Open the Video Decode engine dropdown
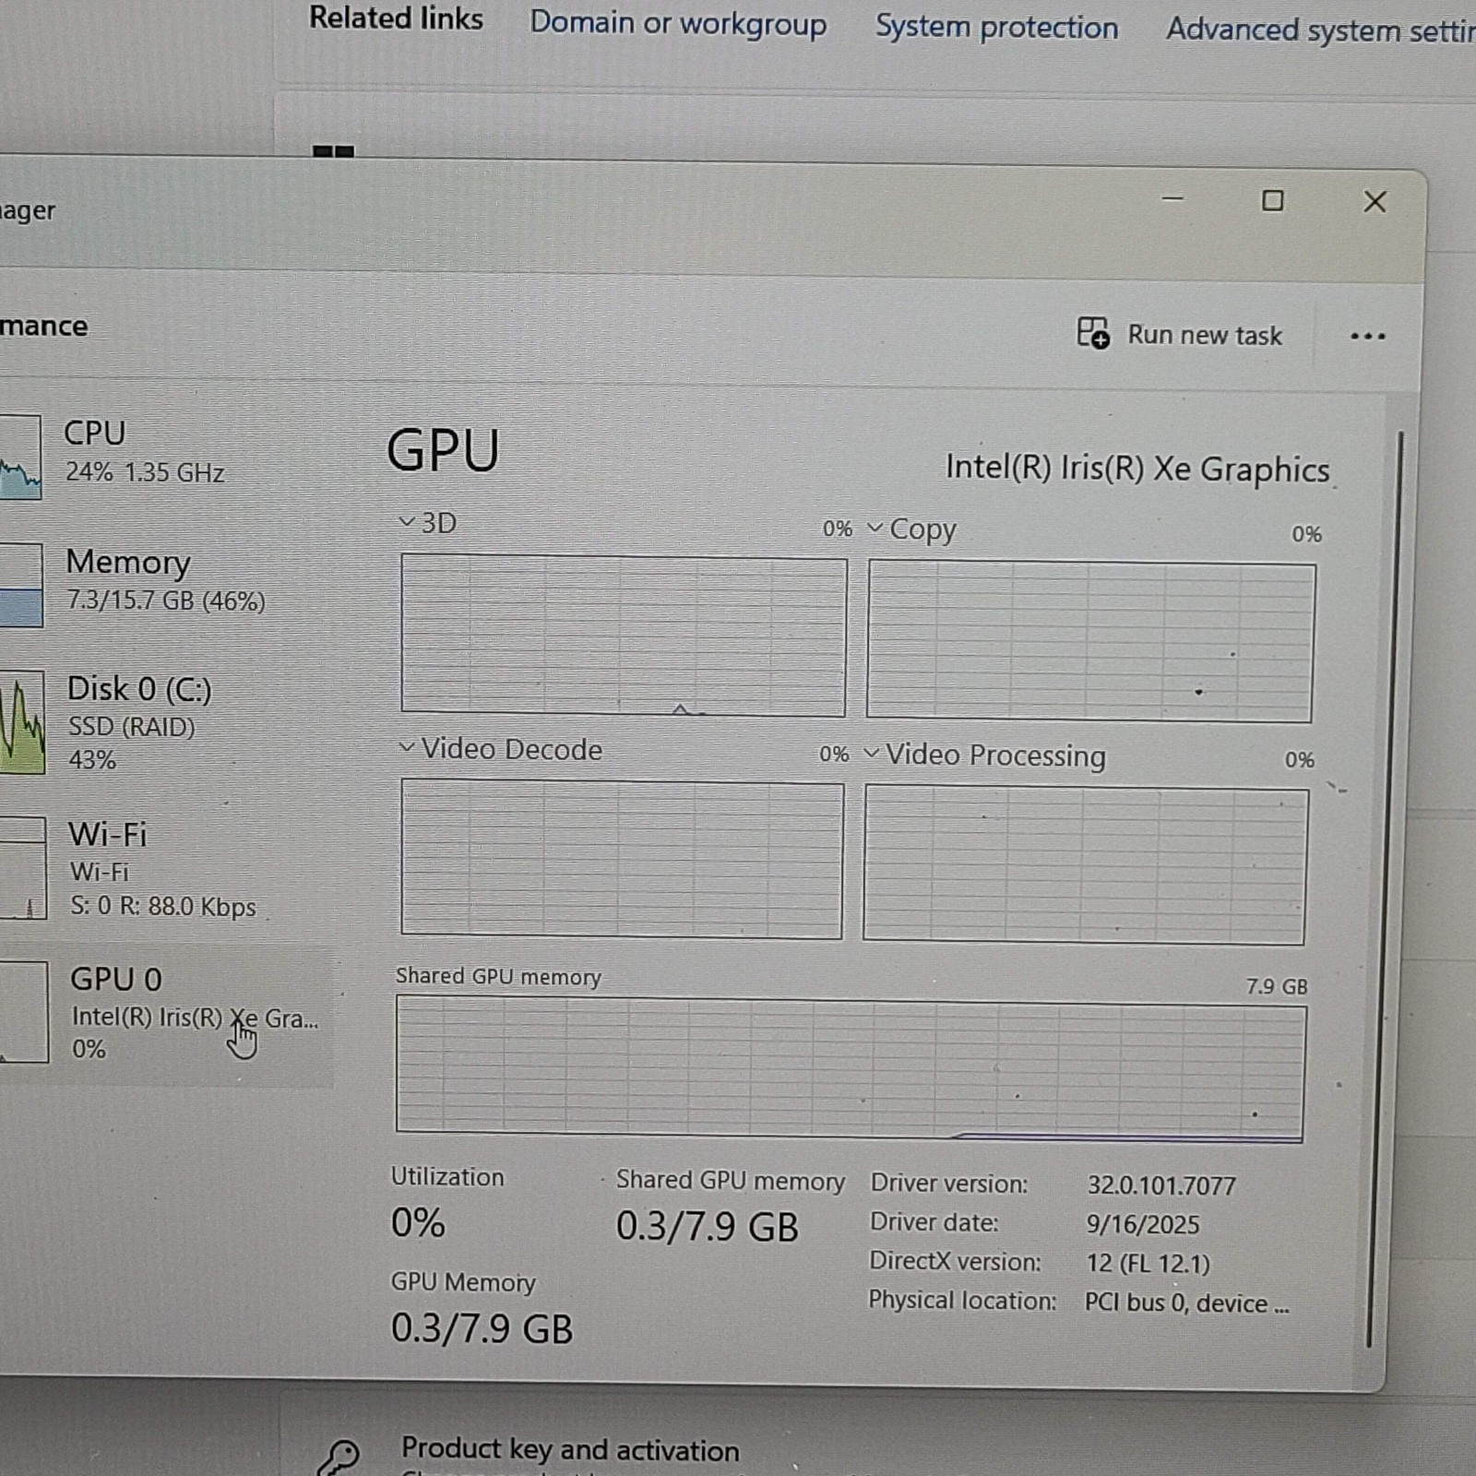 [500, 748]
